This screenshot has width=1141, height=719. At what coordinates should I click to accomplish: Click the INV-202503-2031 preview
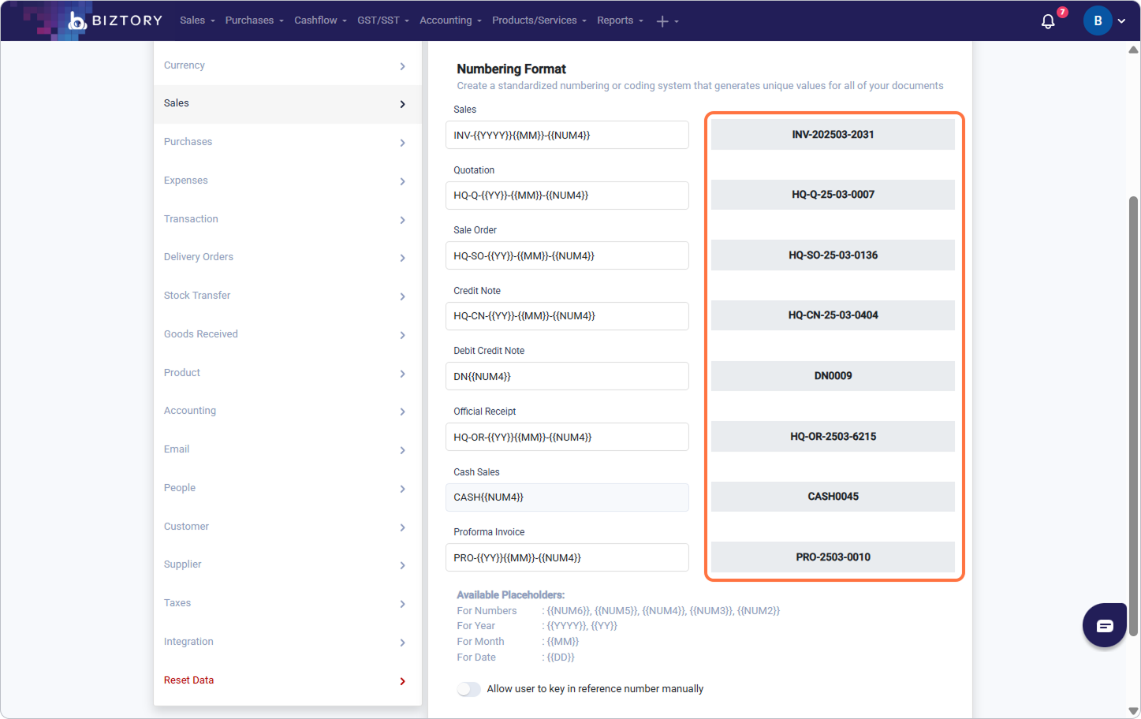click(833, 135)
